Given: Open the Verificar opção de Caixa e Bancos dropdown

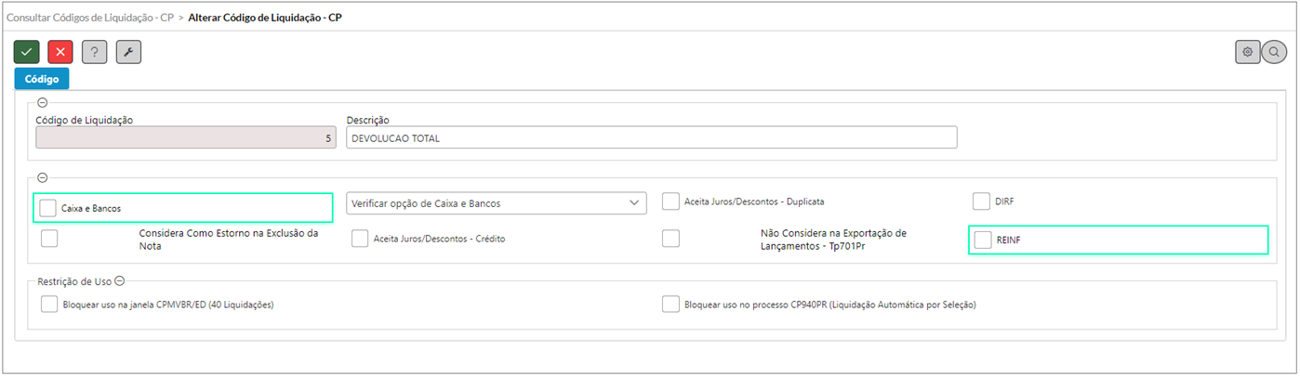Looking at the screenshot, I should pos(497,202).
